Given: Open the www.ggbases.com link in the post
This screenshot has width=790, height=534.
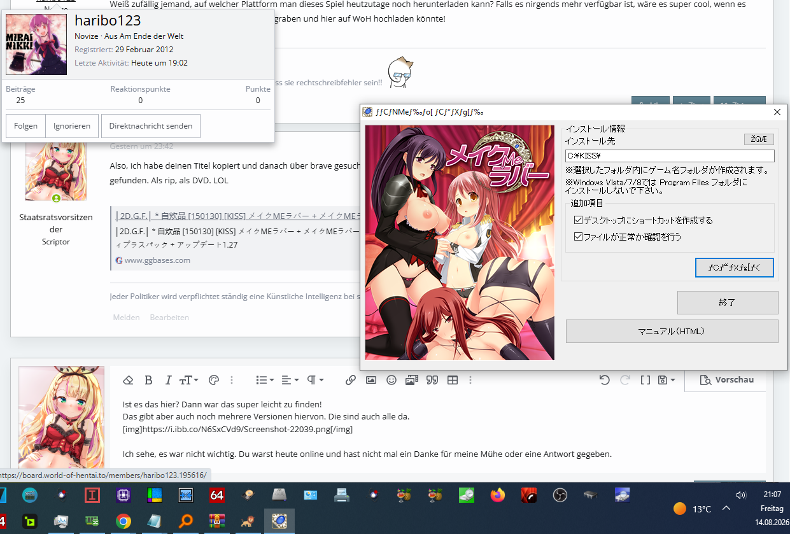Looking at the screenshot, I should 157,260.
